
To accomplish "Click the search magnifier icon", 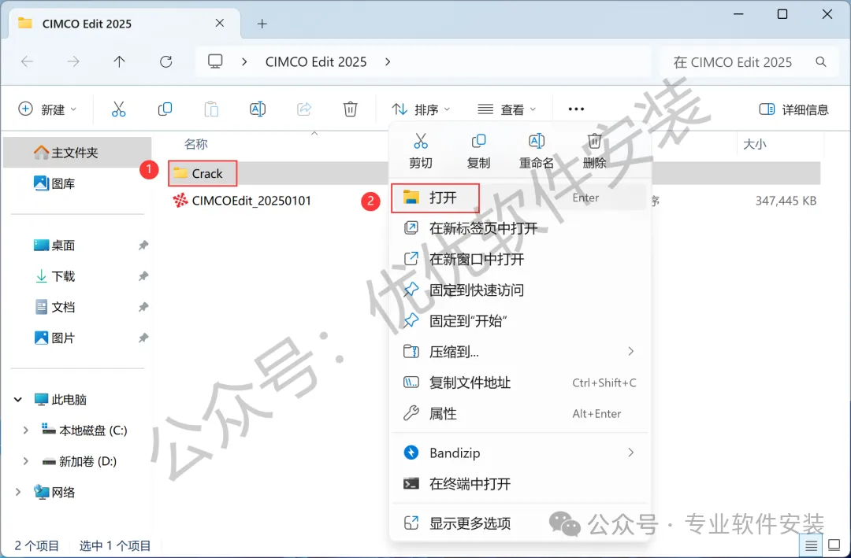I will pyautogui.click(x=821, y=62).
